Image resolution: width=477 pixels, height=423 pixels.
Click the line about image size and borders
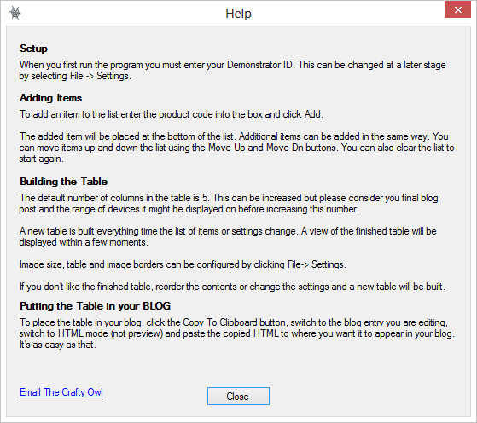pyautogui.click(x=183, y=264)
